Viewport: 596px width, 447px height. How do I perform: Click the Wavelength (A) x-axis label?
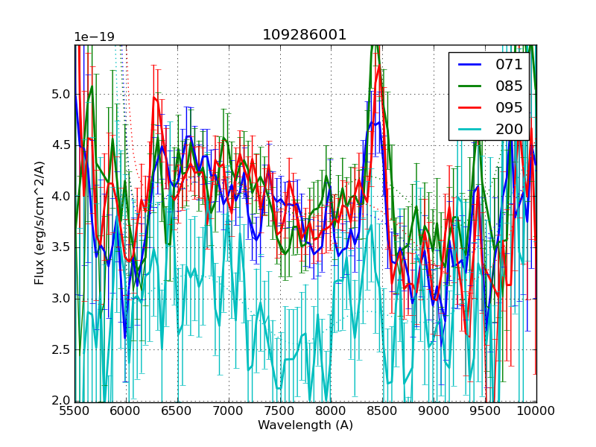(305, 425)
